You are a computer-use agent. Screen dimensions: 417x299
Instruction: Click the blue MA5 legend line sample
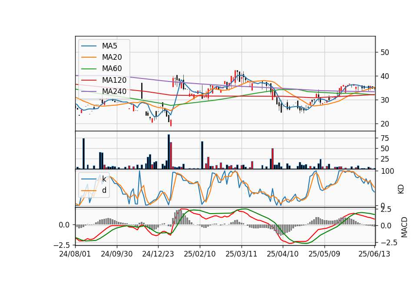tap(89, 46)
